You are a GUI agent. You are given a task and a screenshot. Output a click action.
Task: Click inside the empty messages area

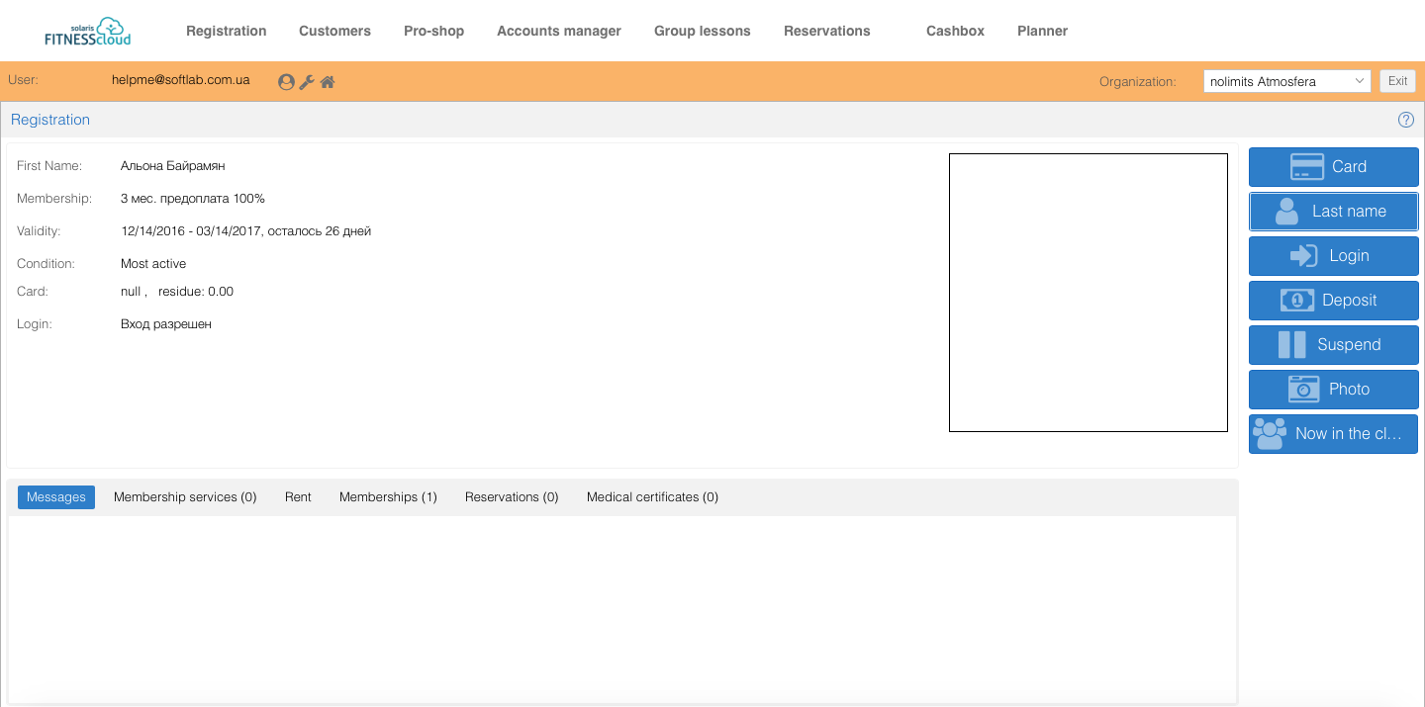[x=622, y=609]
